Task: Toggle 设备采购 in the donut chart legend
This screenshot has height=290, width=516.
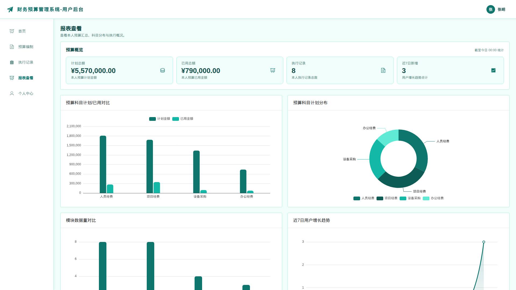Action: 410,198
